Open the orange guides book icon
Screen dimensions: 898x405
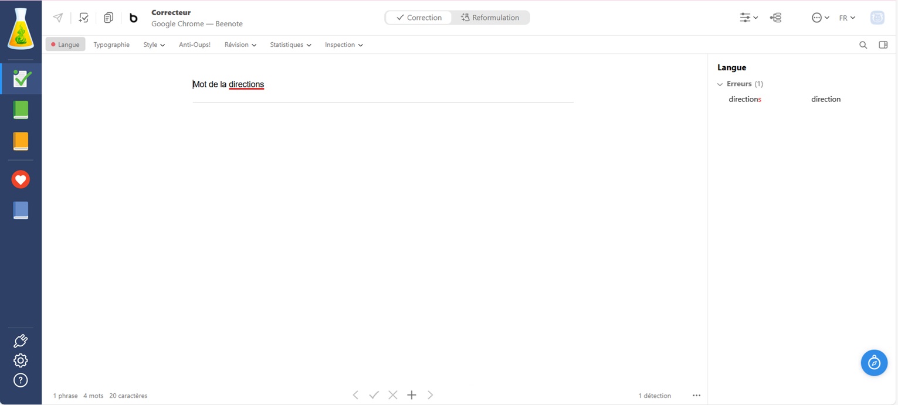pos(21,141)
